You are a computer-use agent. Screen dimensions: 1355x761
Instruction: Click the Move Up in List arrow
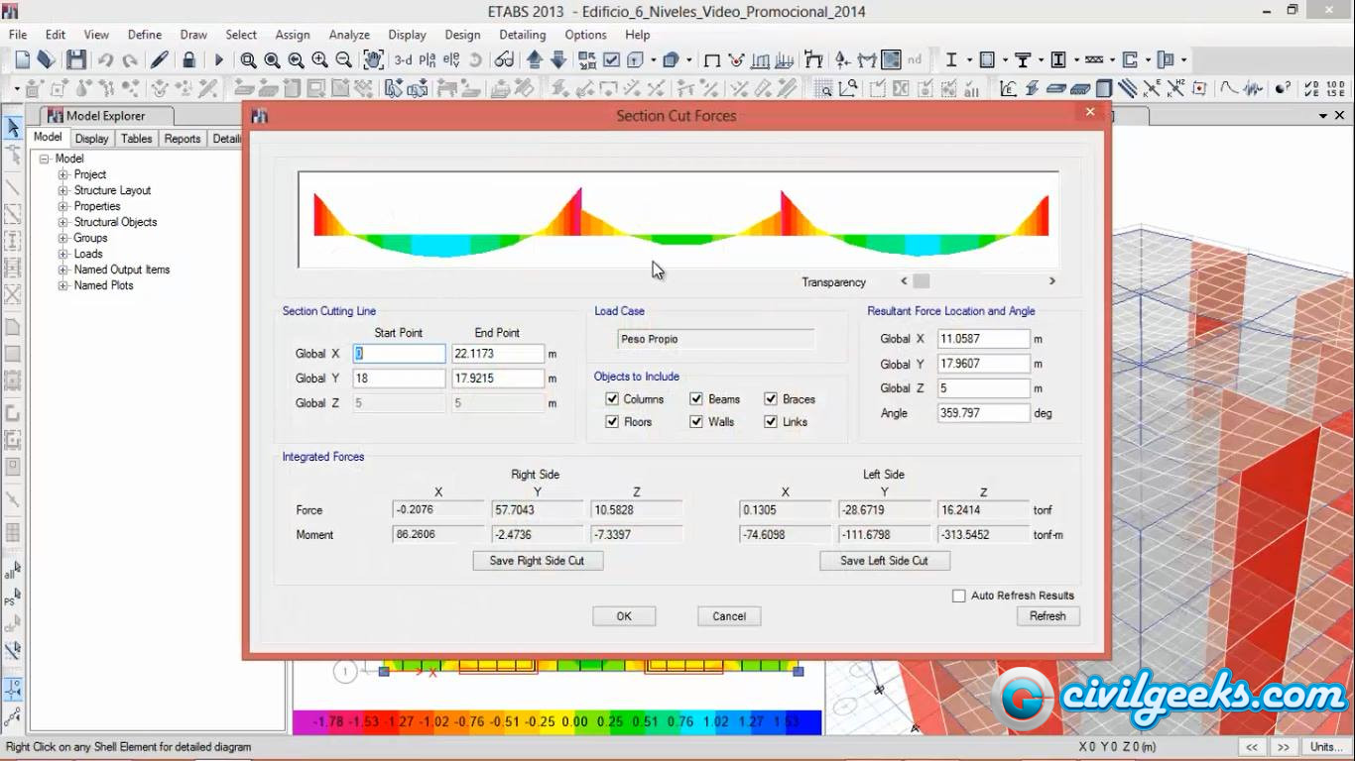tap(535, 60)
